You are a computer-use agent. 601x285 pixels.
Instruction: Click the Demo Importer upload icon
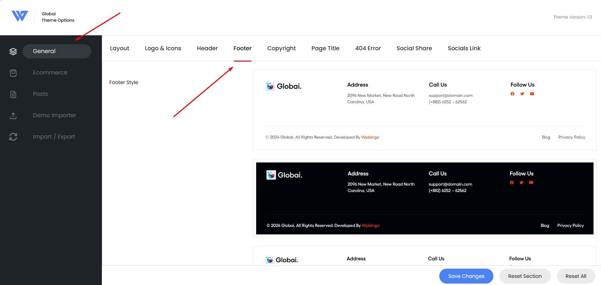[13, 115]
